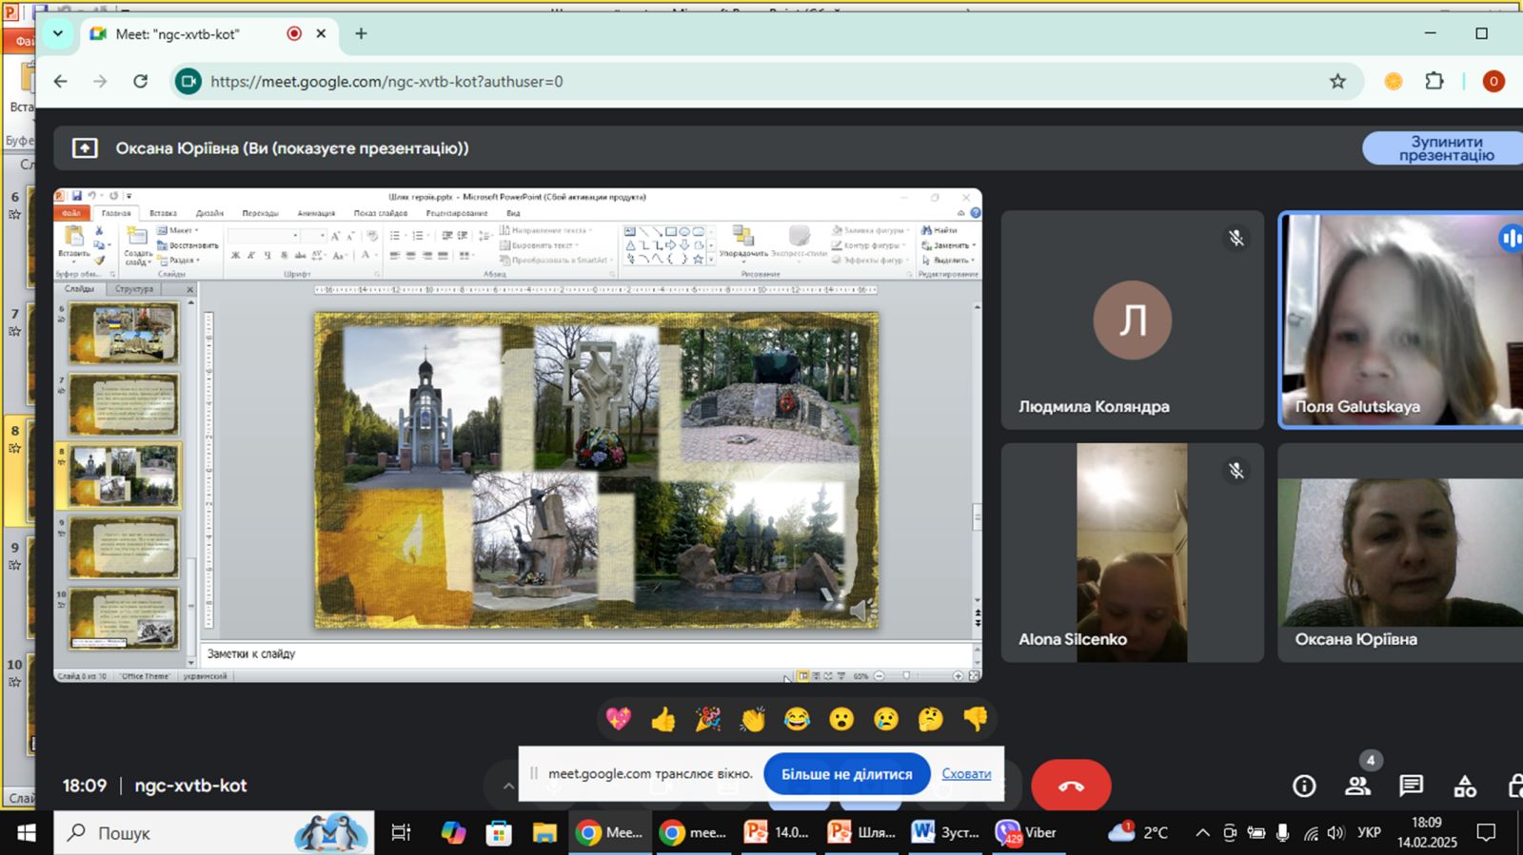Open the Заменить dropdown
This screenshot has width=1523, height=855.
tap(949, 245)
